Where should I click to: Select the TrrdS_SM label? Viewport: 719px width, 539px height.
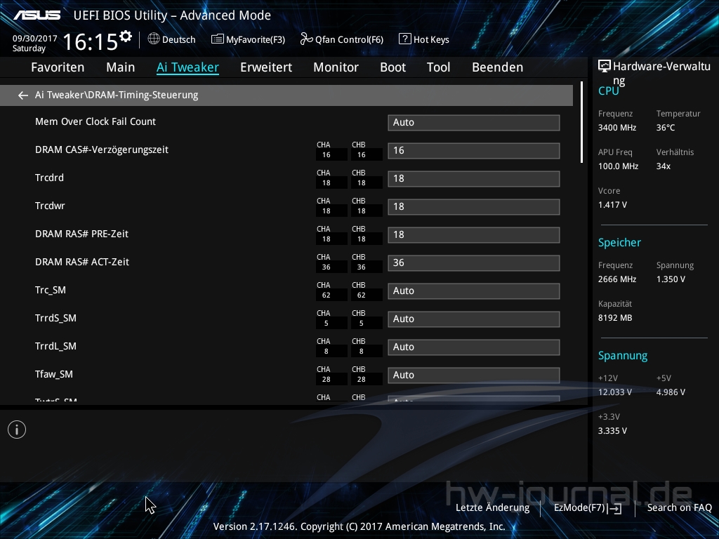(x=55, y=318)
